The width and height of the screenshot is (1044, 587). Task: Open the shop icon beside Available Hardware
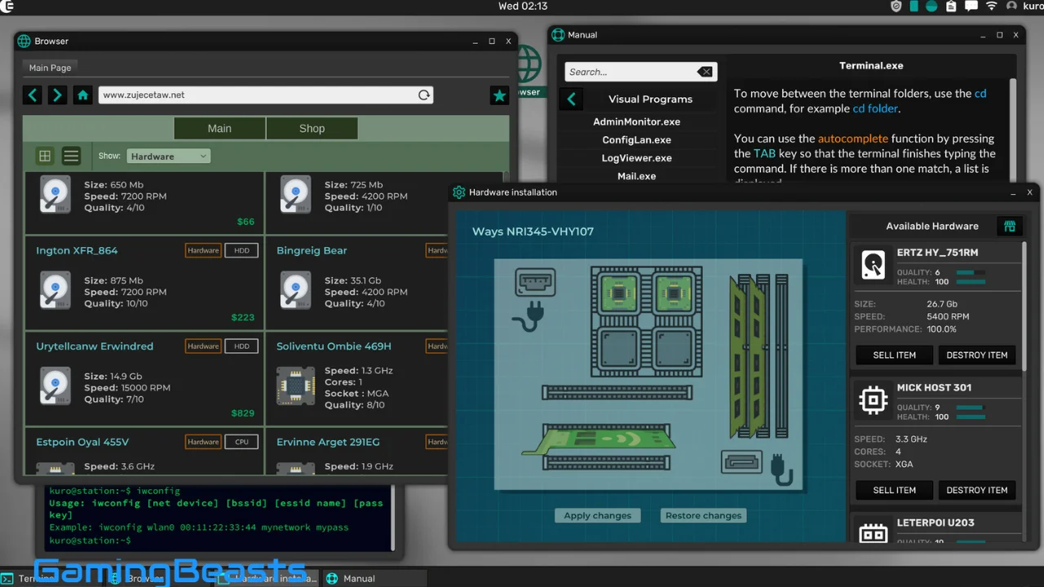click(x=1009, y=226)
